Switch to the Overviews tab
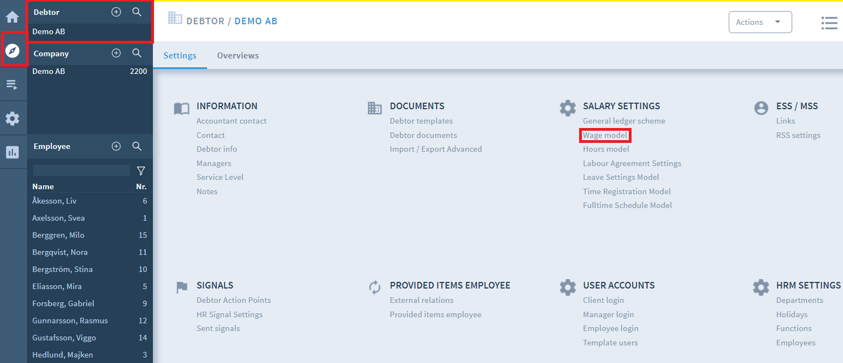The height and width of the screenshot is (363, 843). click(238, 56)
